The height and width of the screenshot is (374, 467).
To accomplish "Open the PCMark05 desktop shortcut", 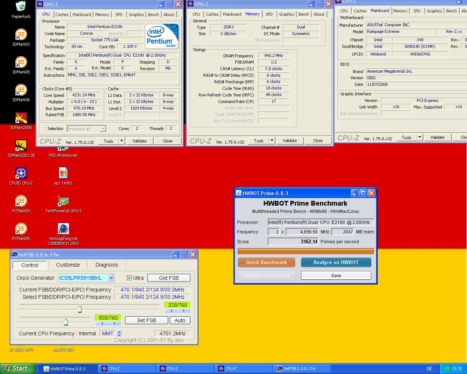I will point(21,229).
